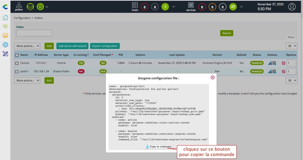Open the top More actions dropdown
This screenshot has width=303, height=160.
coord(27,46)
